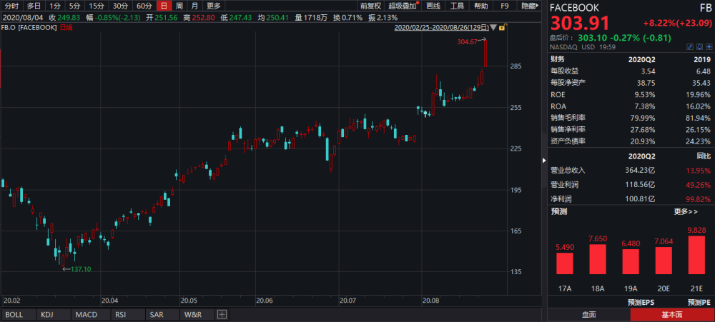Add FB to watchlist with plus icon
The height and width of the screenshot is (322, 715).
click(709, 46)
